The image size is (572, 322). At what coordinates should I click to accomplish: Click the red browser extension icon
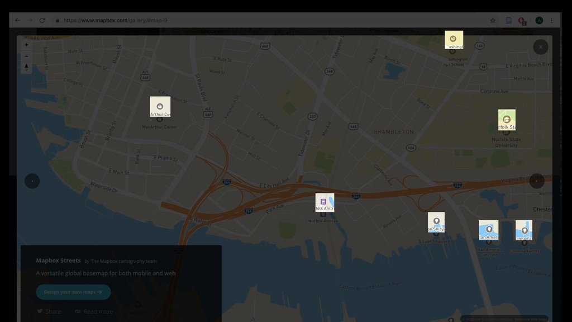coord(522,21)
